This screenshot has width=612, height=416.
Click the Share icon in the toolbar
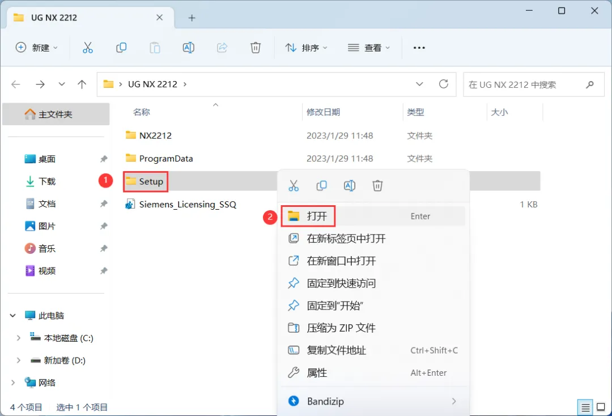point(222,48)
